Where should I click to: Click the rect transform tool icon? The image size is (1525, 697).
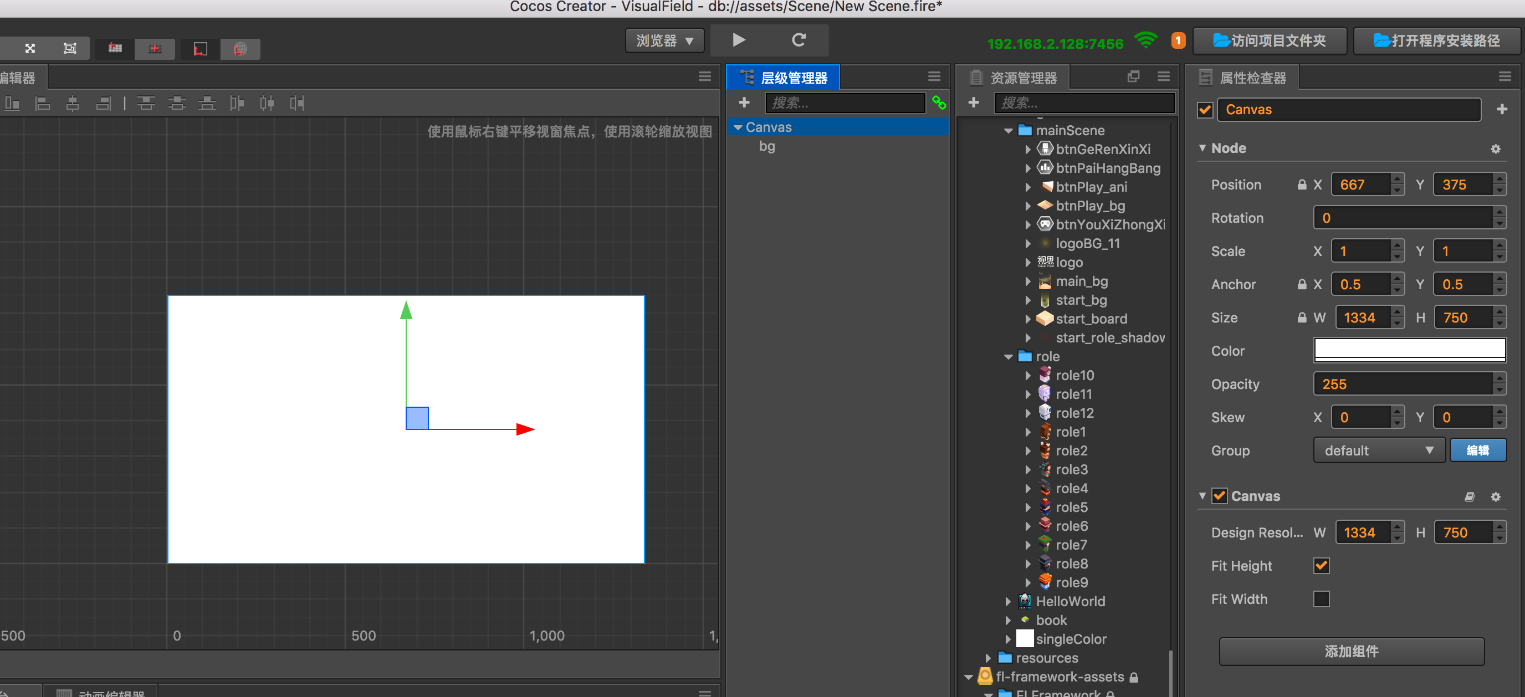70,49
